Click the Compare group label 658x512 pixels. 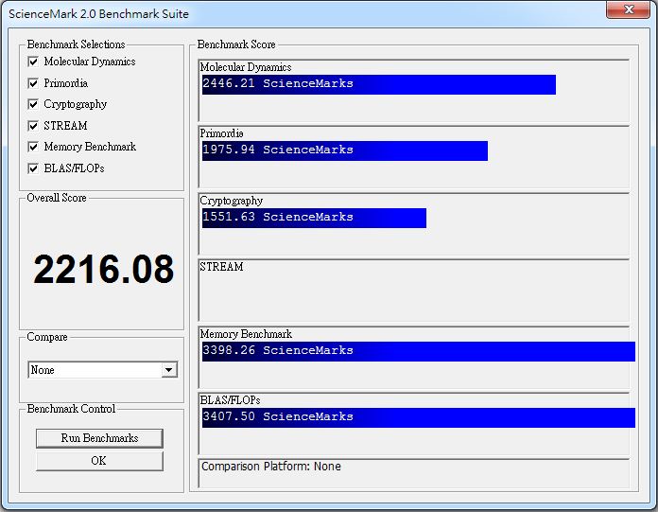tap(47, 337)
